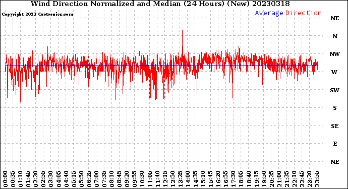Click the 13:25 time label

pos(180,179)
